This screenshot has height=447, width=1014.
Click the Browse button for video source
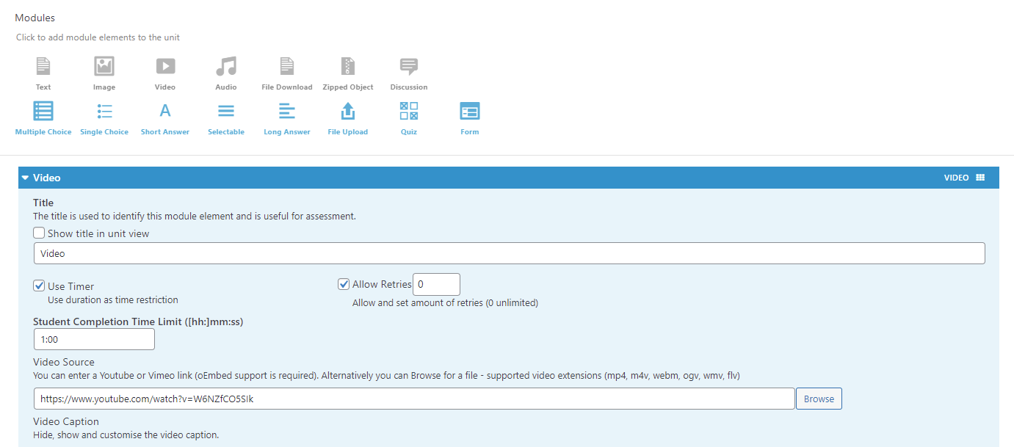coord(819,399)
